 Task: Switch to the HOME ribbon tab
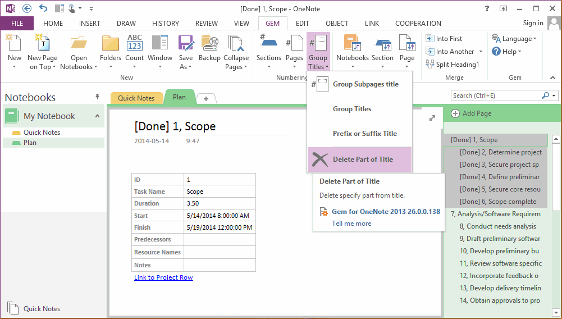[x=53, y=24]
